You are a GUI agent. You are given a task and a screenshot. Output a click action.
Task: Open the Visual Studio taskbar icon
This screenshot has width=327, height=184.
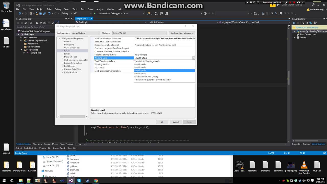click(x=71, y=180)
